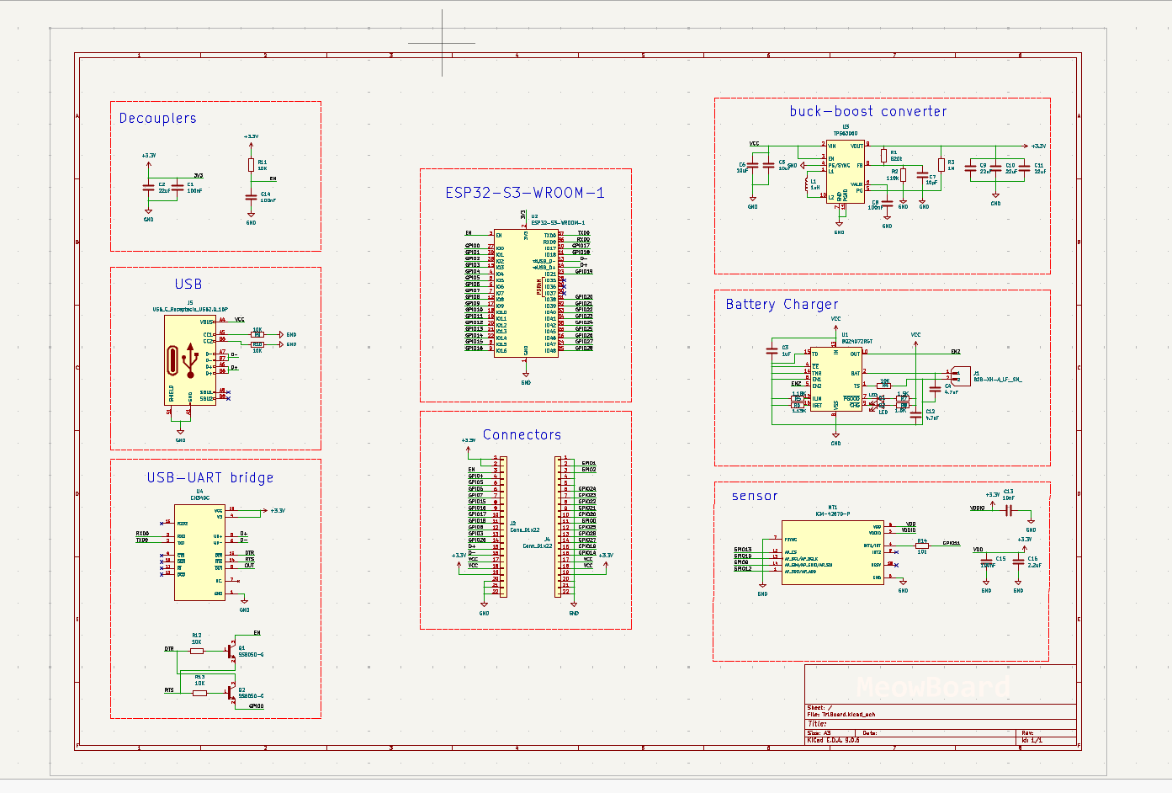Click the MeowBoard title block text
The image size is (1172, 793).
pos(933,687)
